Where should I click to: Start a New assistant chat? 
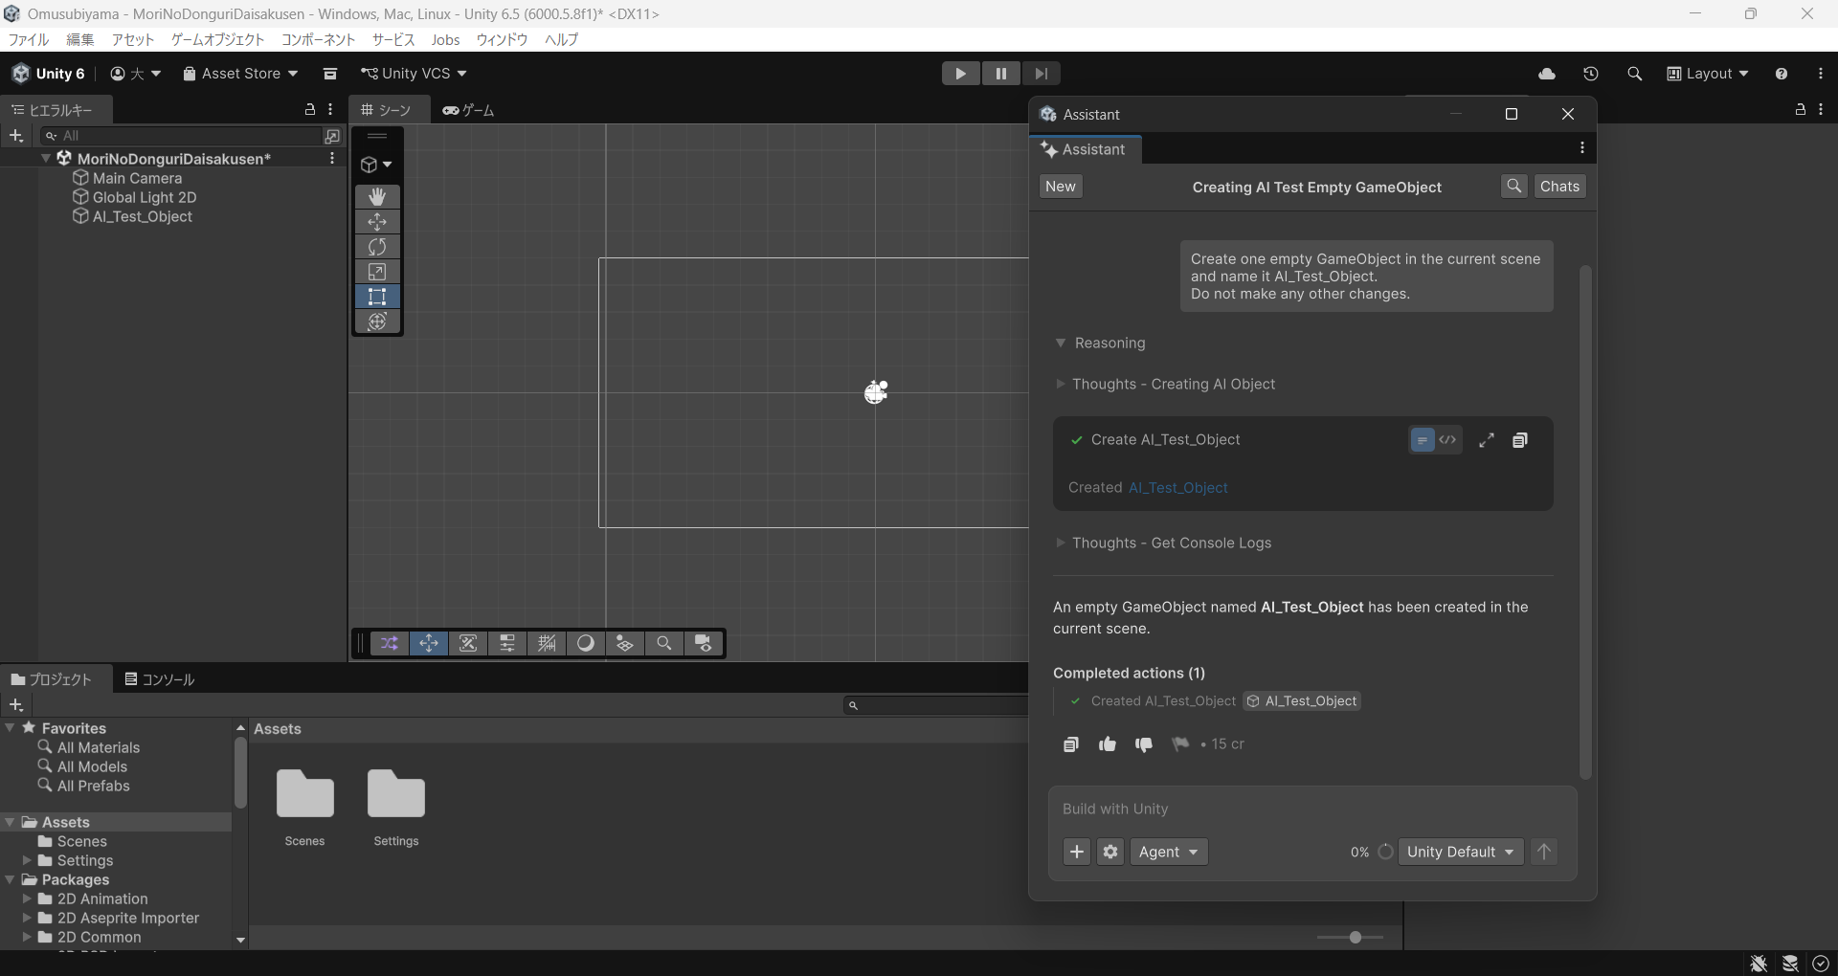point(1061,187)
